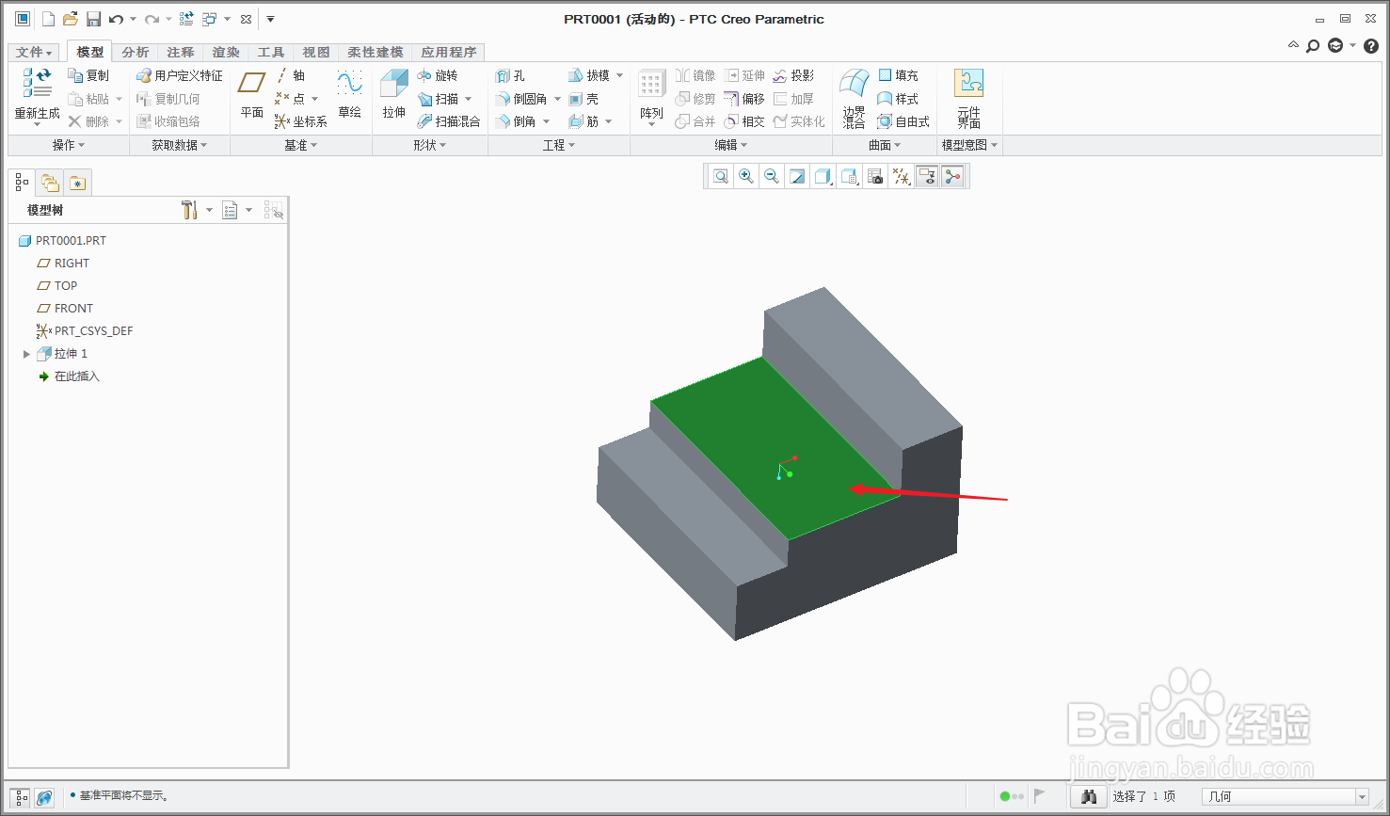The image size is (1390, 816).
Task: Select the 自由式 (Freestyle) tool
Action: tap(903, 121)
